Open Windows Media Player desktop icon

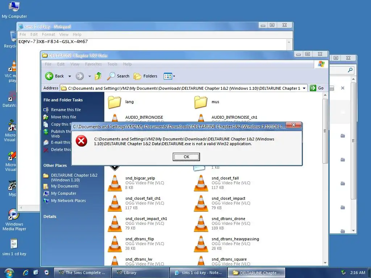click(x=14, y=220)
